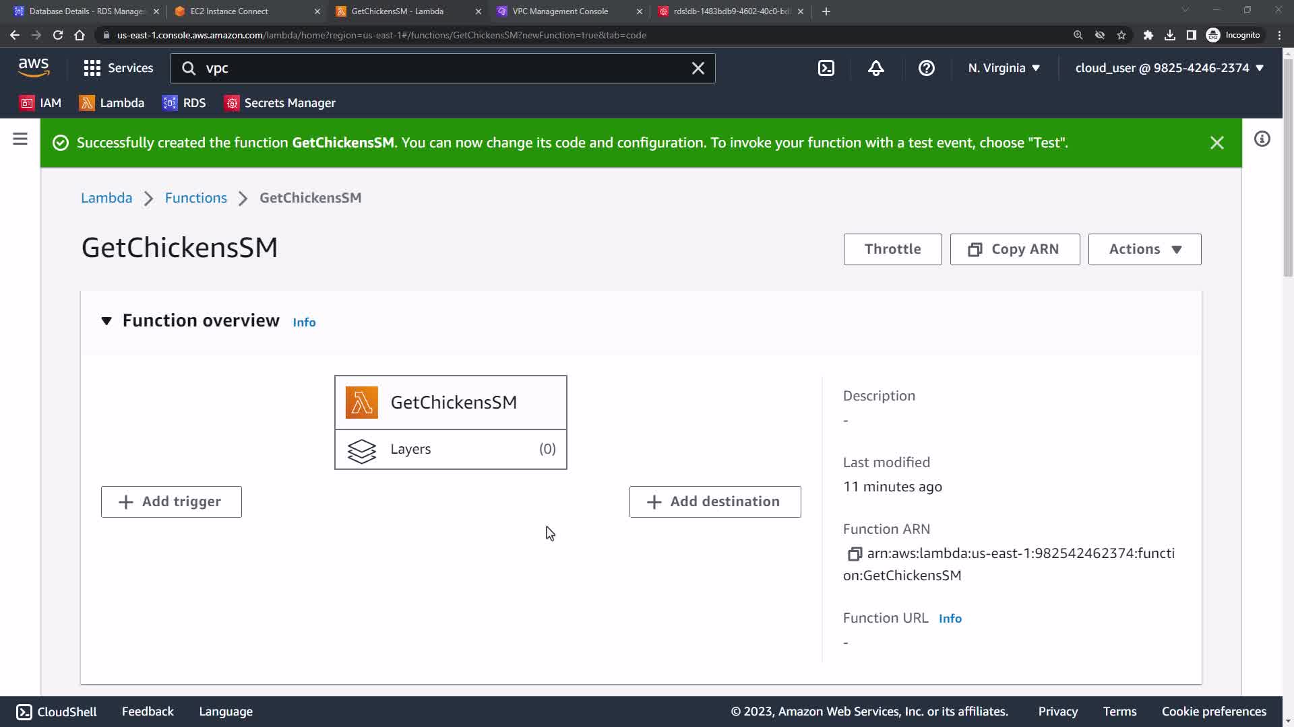The image size is (1294, 727).
Task: Copy the function ARN with the copy icon
Action: [x=854, y=553]
